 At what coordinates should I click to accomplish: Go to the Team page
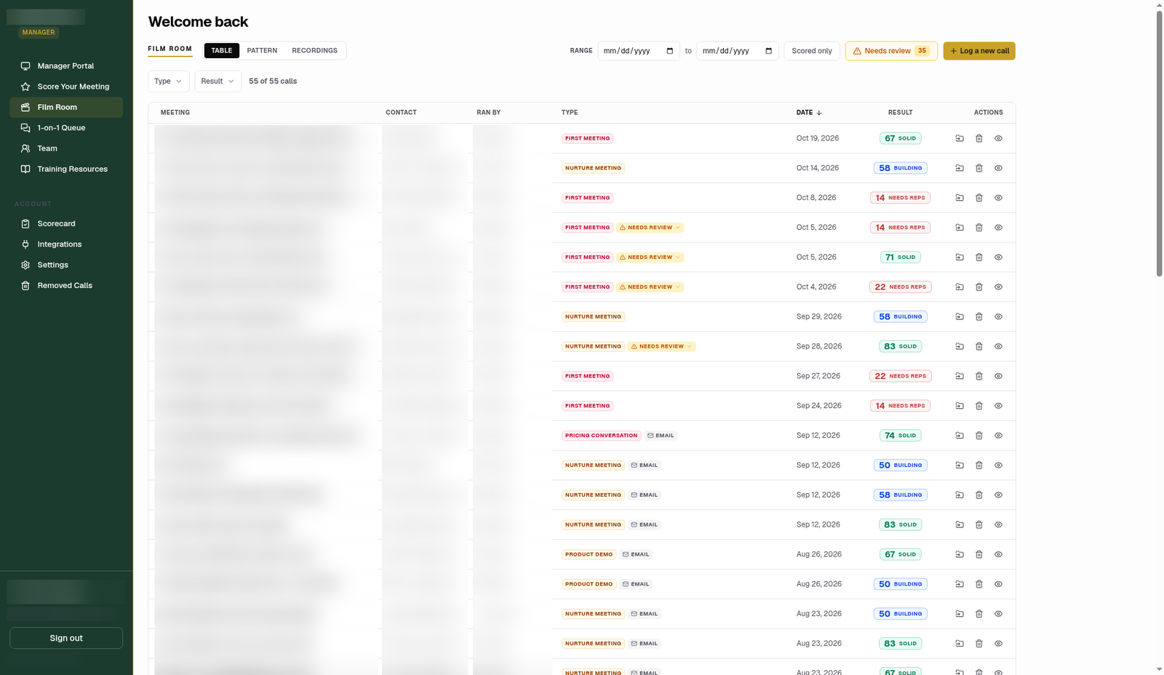tap(66, 148)
